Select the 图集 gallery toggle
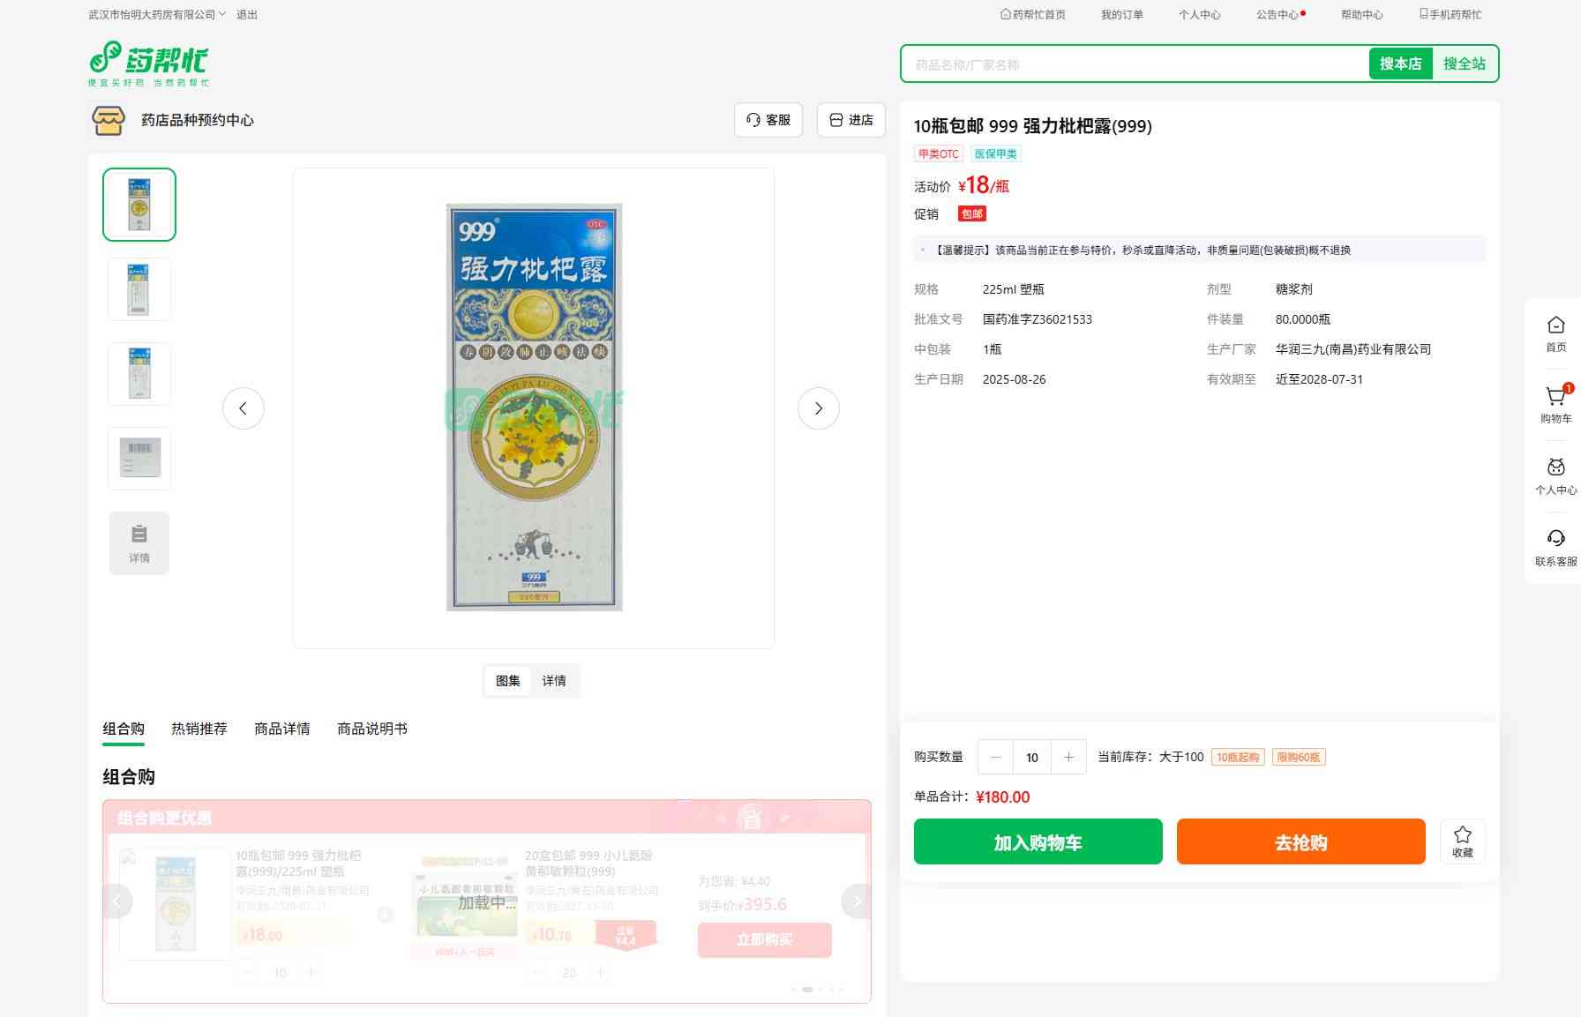 pyautogui.click(x=508, y=681)
